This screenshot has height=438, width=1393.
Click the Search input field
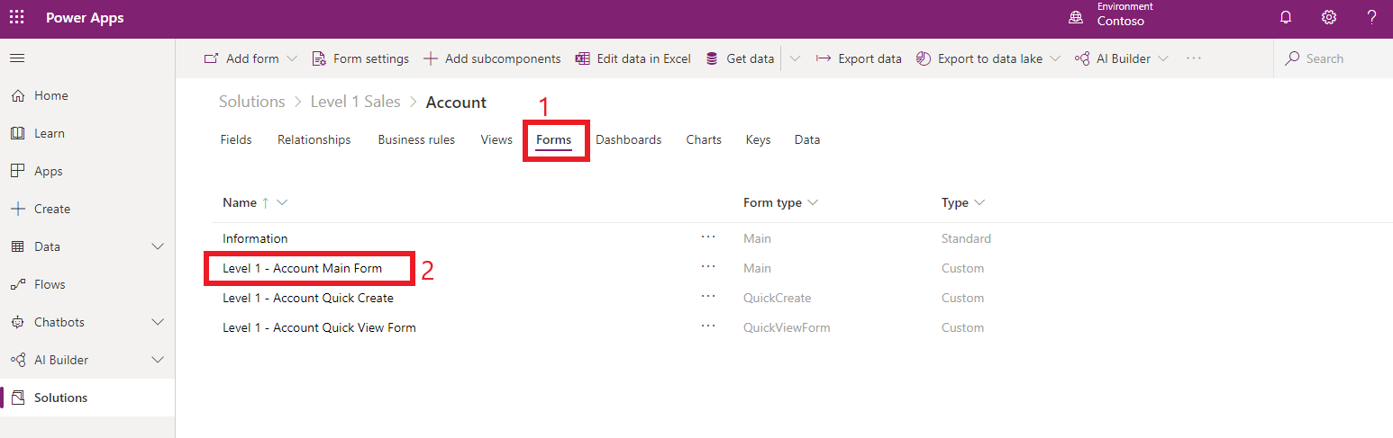point(1334,58)
